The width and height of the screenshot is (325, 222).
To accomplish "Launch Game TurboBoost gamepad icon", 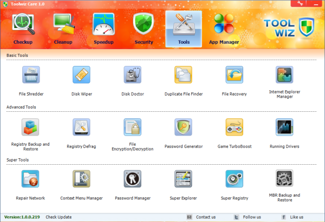I will click(234, 127).
